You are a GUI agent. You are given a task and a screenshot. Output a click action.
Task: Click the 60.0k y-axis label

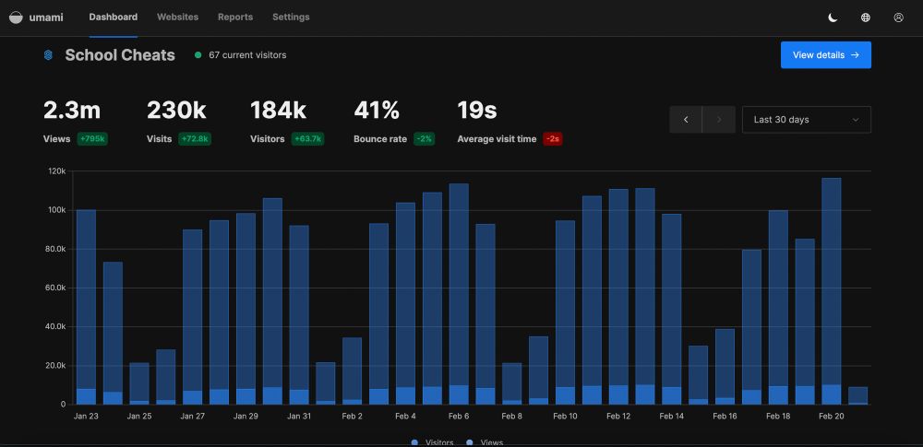[x=54, y=288]
